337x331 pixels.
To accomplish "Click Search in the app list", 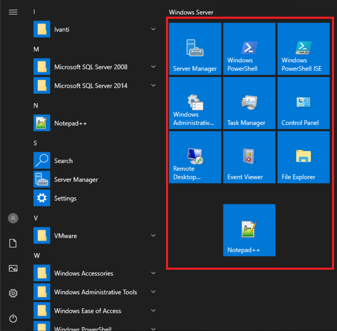I will click(x=63, y=161).
